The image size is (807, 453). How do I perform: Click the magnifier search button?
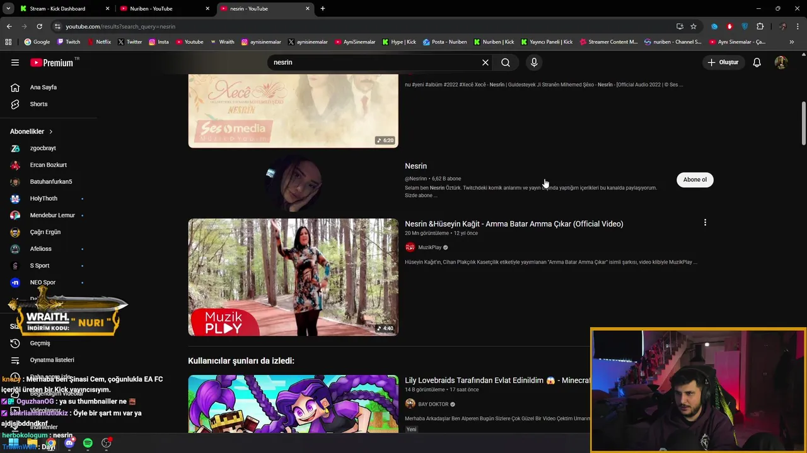pos(506,62)
